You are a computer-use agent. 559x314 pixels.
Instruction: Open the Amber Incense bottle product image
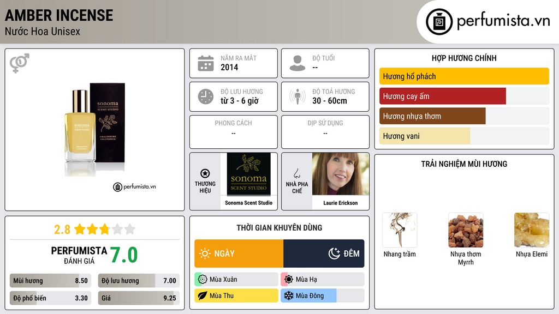[94, 130]
